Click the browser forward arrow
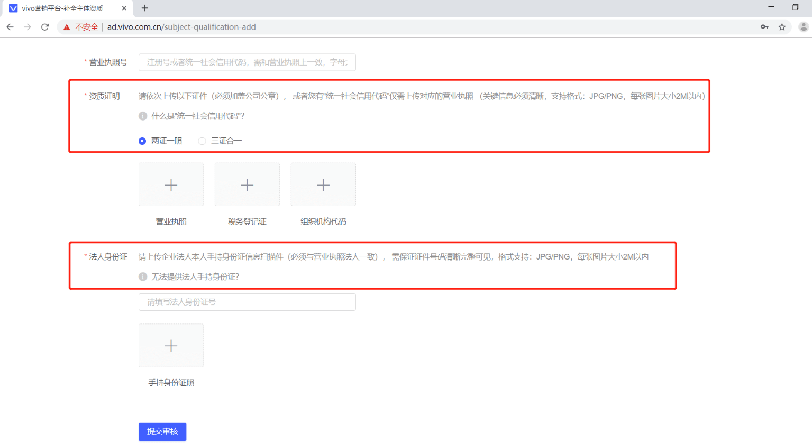The height and width of the screenshot is (444, 812). click(x=28, y=26)
